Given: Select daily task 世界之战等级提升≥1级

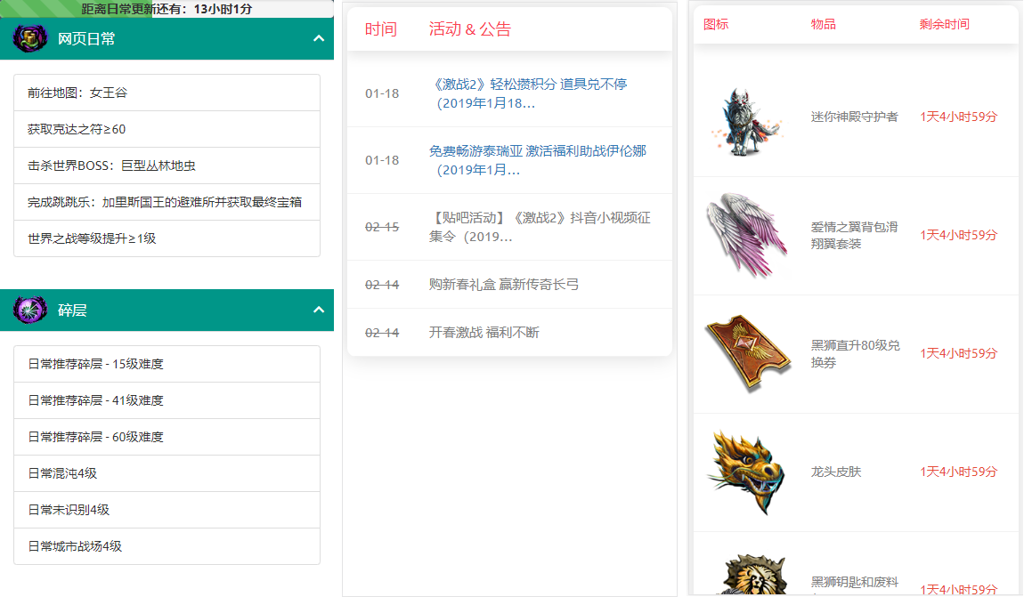Looking at the screenshot, I should [x=167, y=238].
